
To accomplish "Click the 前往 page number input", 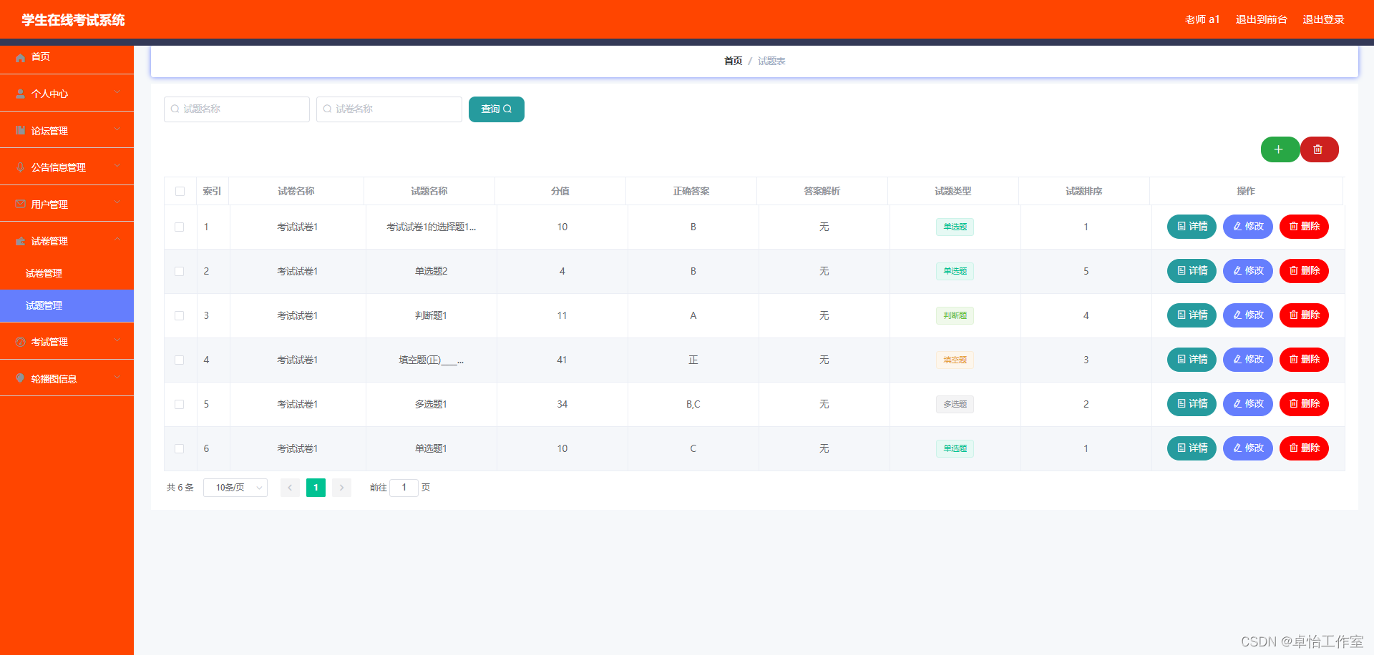I will (404, 488).
